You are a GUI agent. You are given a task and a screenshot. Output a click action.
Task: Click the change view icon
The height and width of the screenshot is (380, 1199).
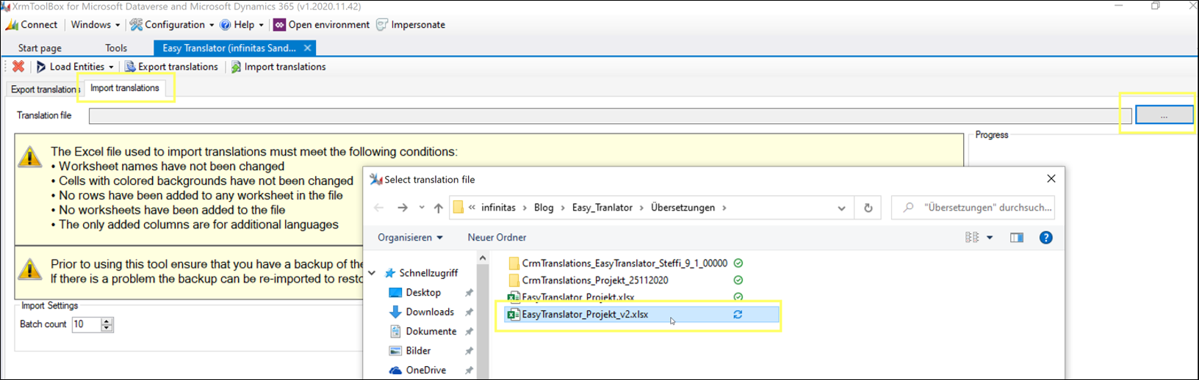[x=972, y=238]
